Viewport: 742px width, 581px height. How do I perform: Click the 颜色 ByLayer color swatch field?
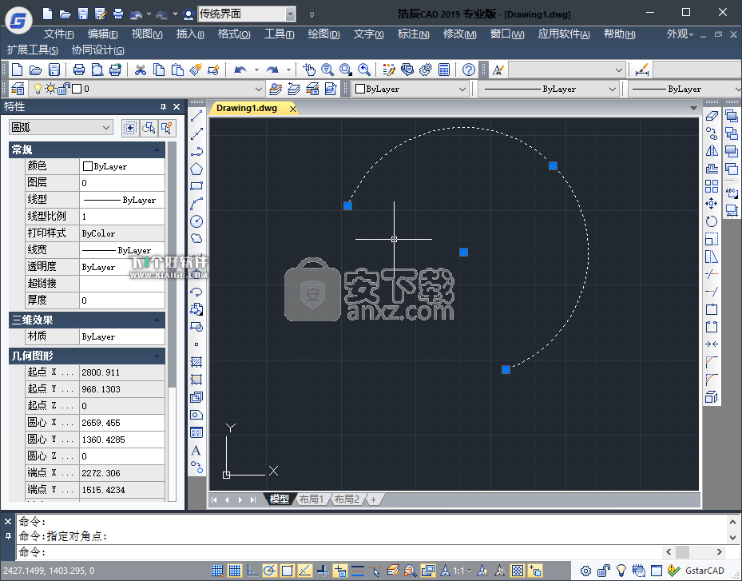click(122, 166)
